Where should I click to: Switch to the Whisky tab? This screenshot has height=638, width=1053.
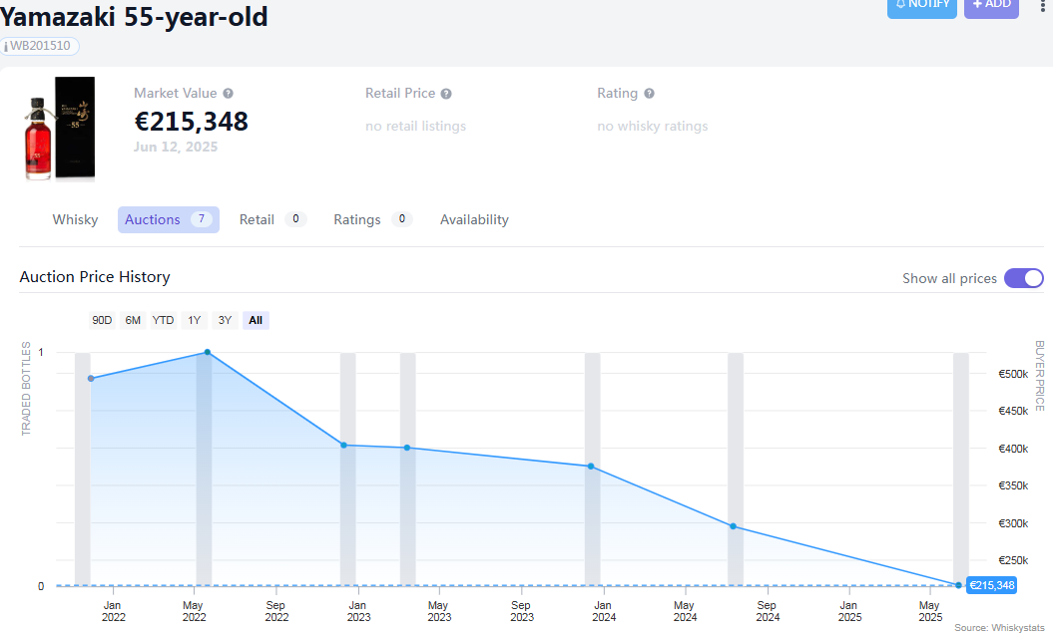pos(75,219)
